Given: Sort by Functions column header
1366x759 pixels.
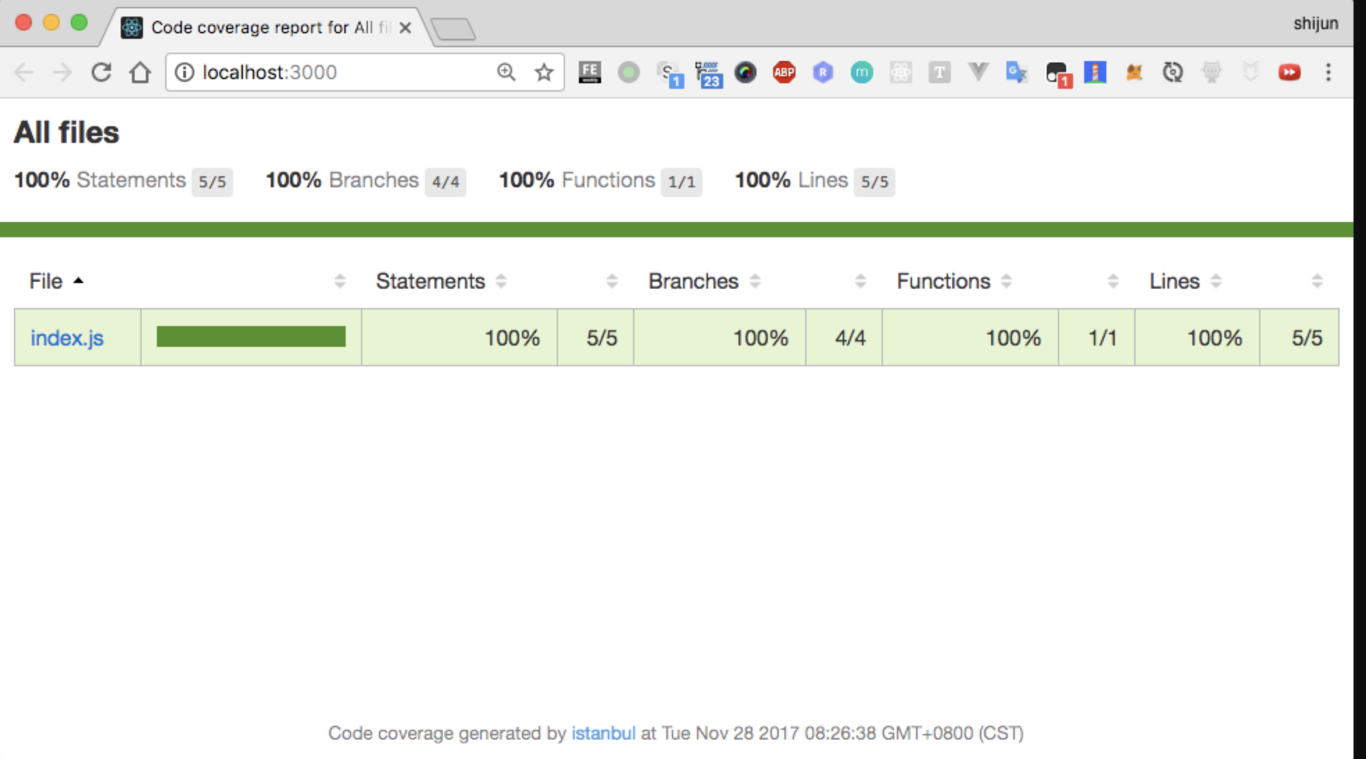Looking at the screenshot, I should tap(943, 281).
